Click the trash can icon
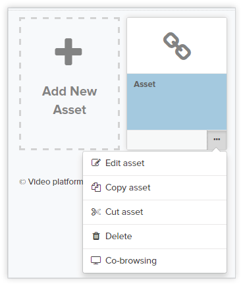This screenshot has height=286, width=243. point(96,236)
